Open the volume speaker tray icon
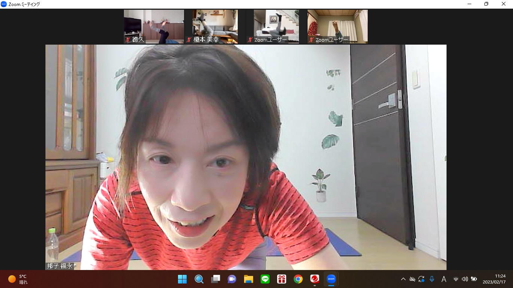This screenshot has width=513, height=288. [465, 279]
